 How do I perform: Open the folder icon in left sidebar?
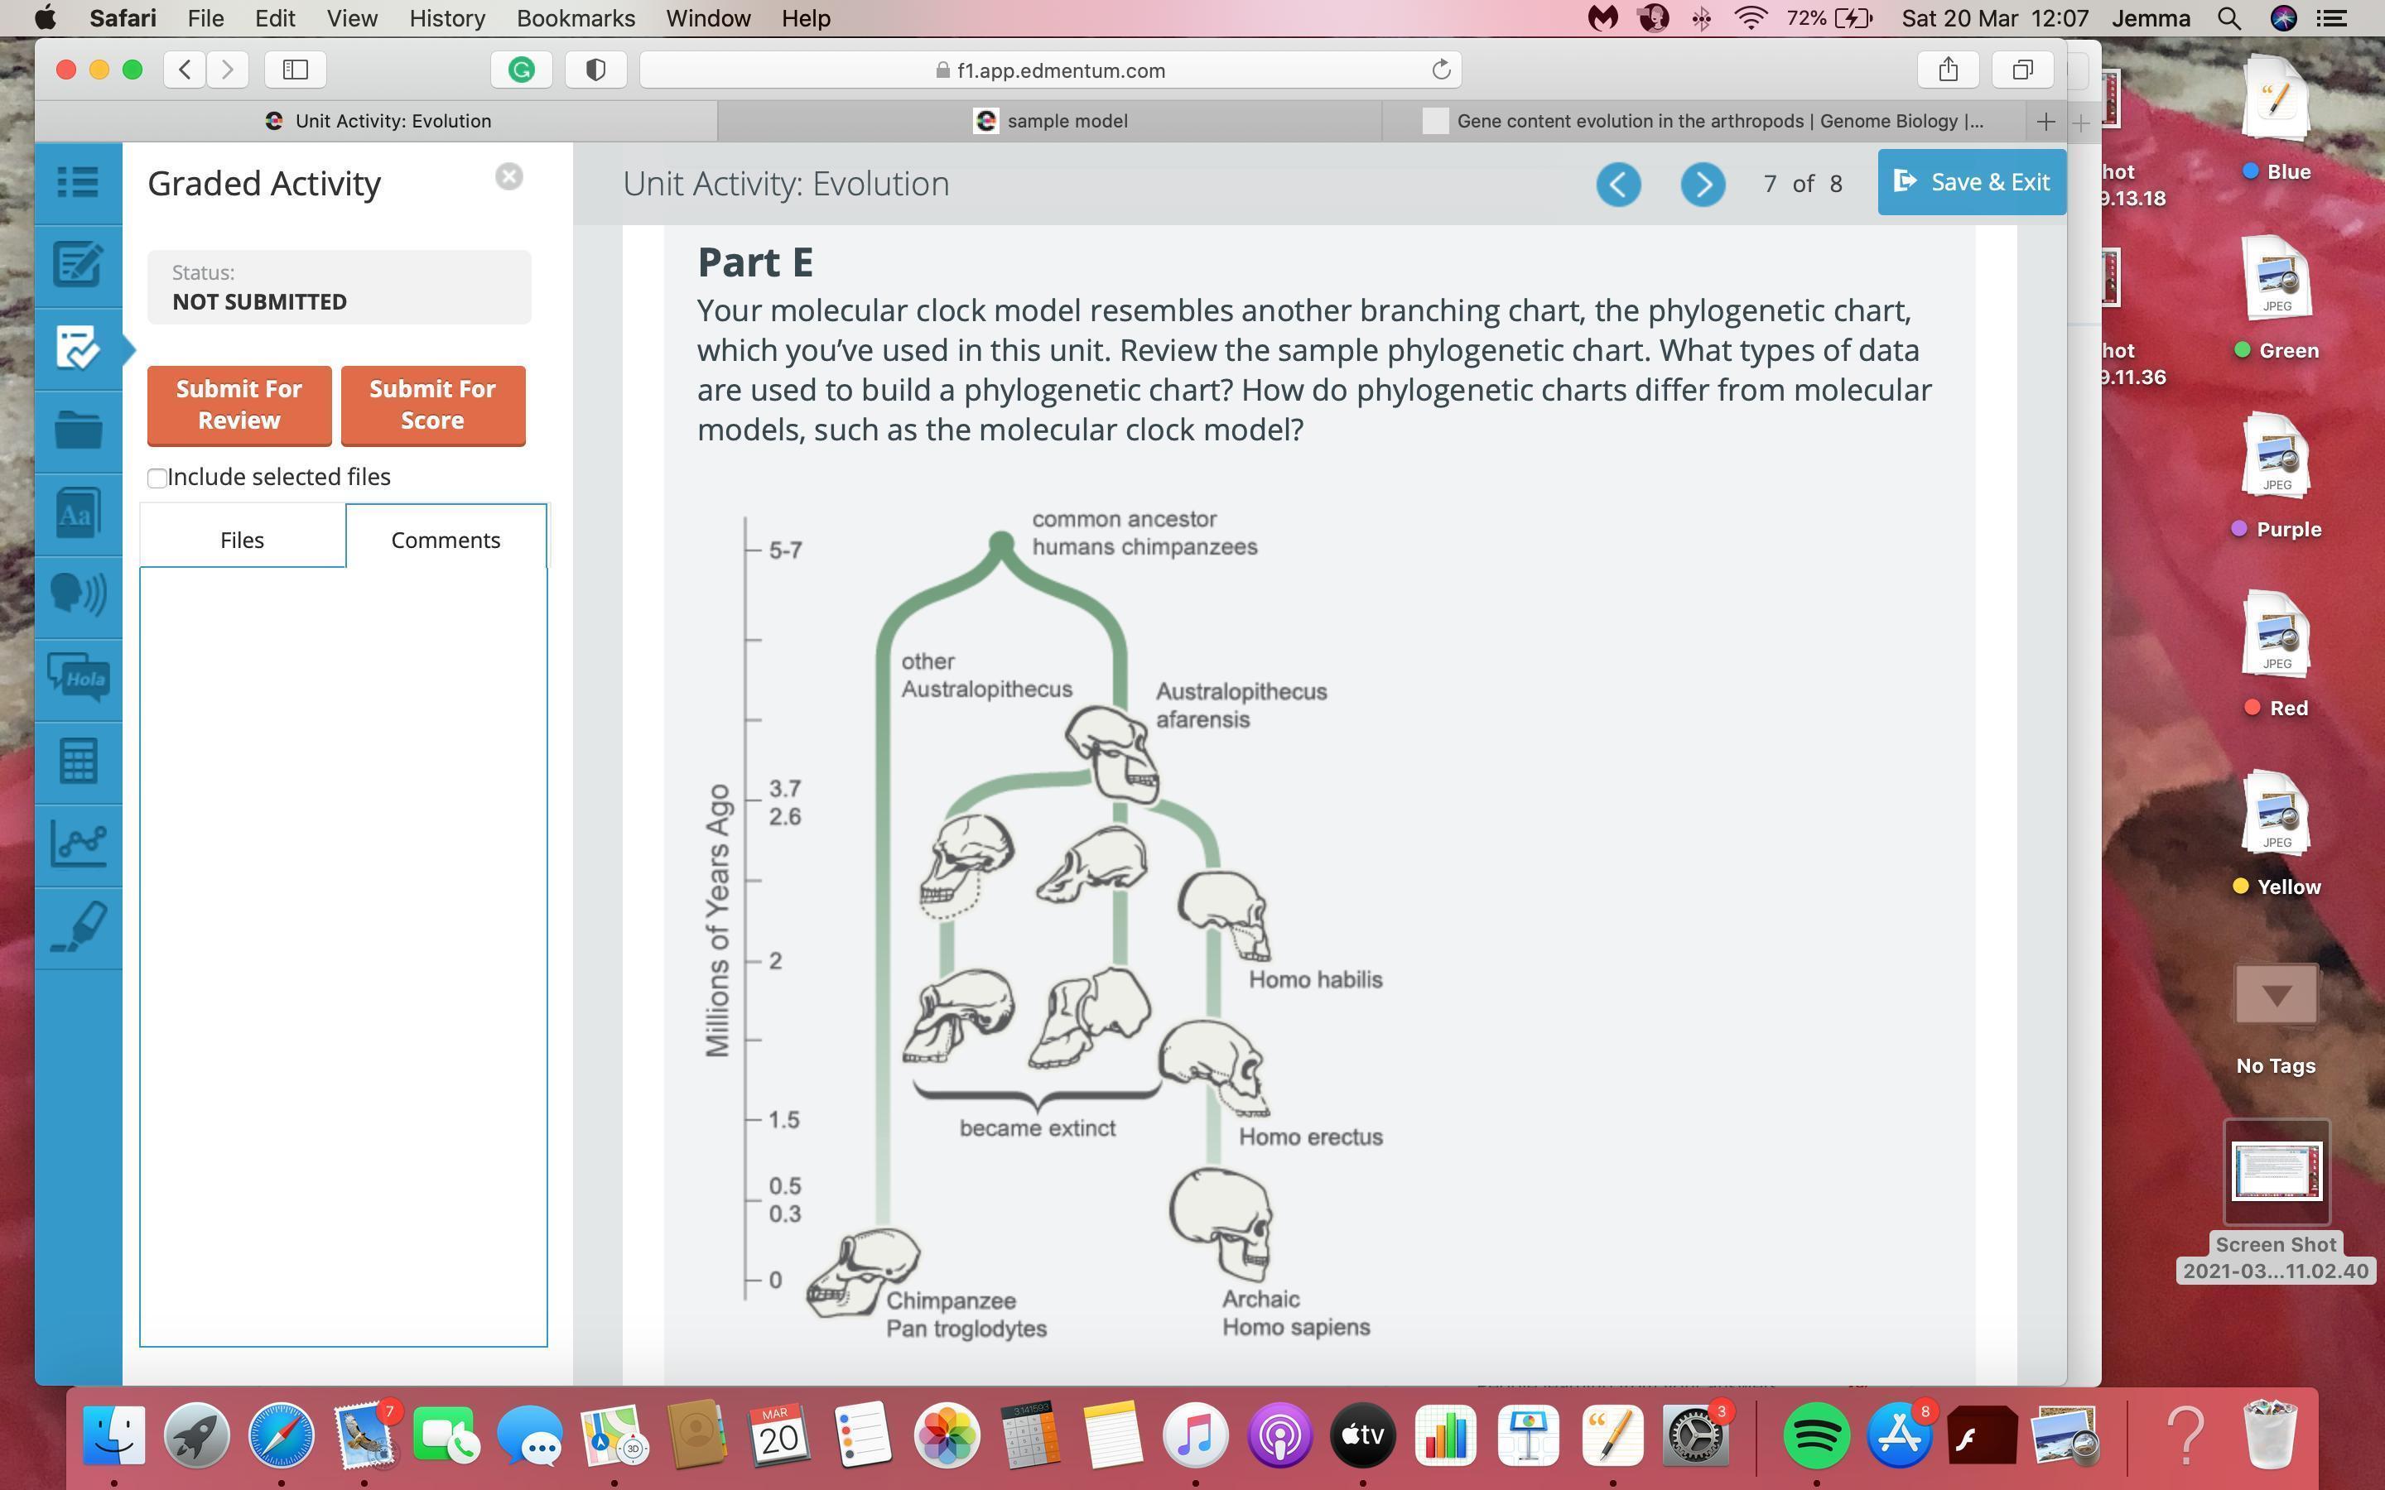[78, 430]
